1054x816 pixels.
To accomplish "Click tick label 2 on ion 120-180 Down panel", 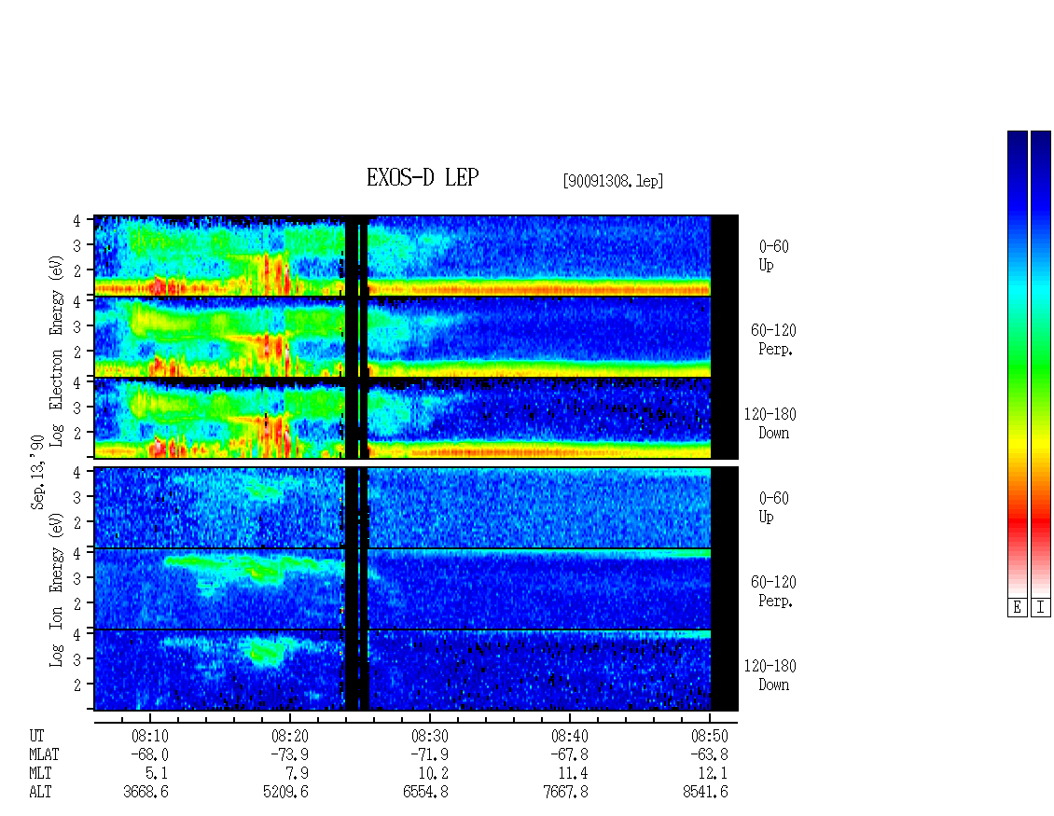I will 77,685.
